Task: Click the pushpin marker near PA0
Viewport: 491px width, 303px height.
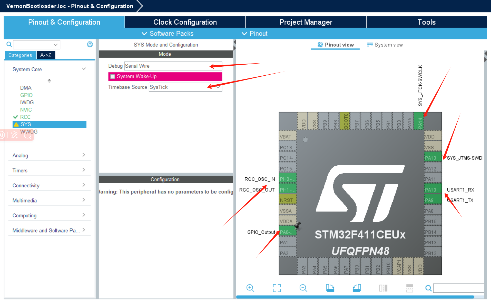Action: pyautogui.click(x=298, y=225)
